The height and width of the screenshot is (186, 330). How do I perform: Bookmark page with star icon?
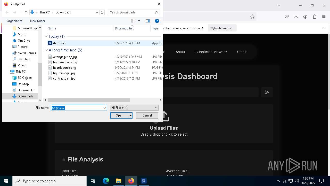coord(252,17)
